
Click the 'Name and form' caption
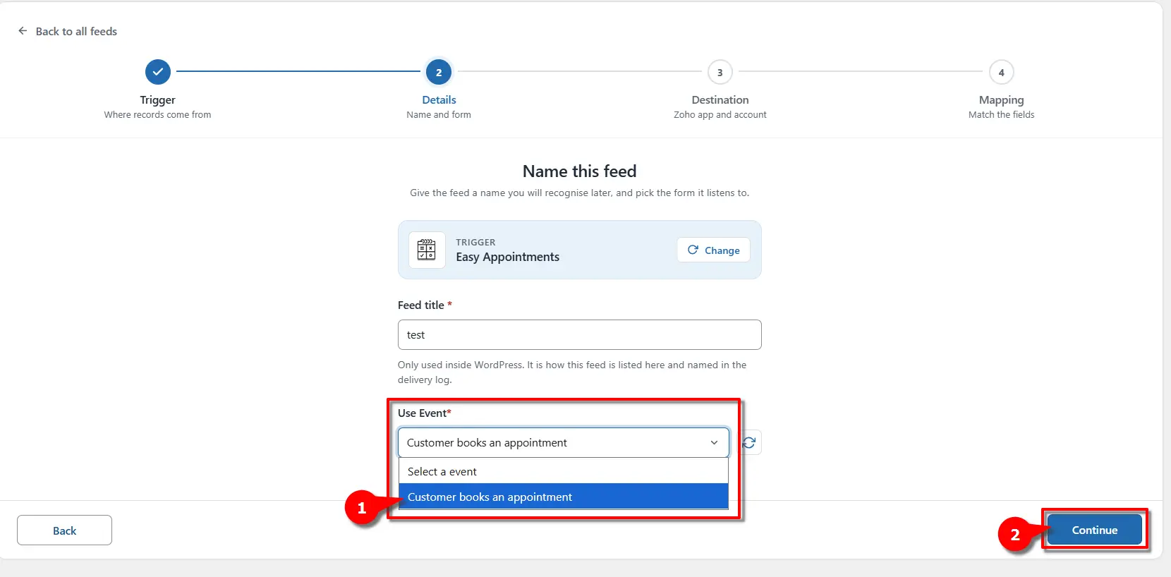click(439, 114)
